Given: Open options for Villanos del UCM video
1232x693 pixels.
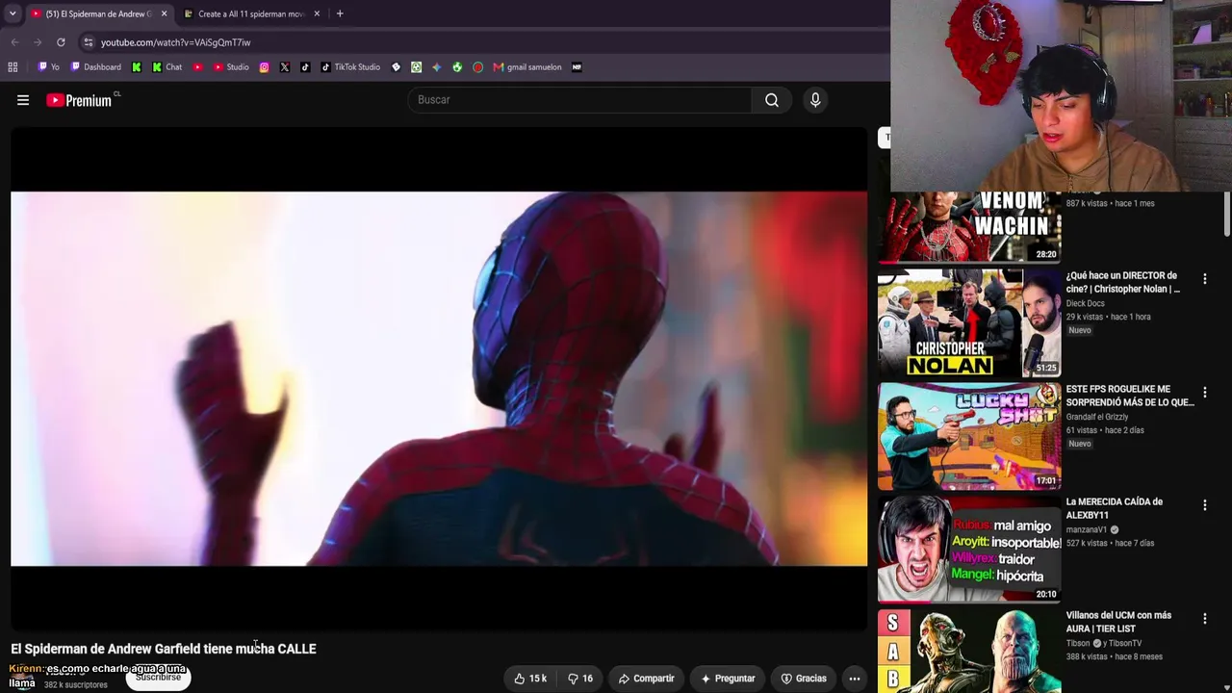Looking at the screenshot, I should click(x=1204, y=619).
